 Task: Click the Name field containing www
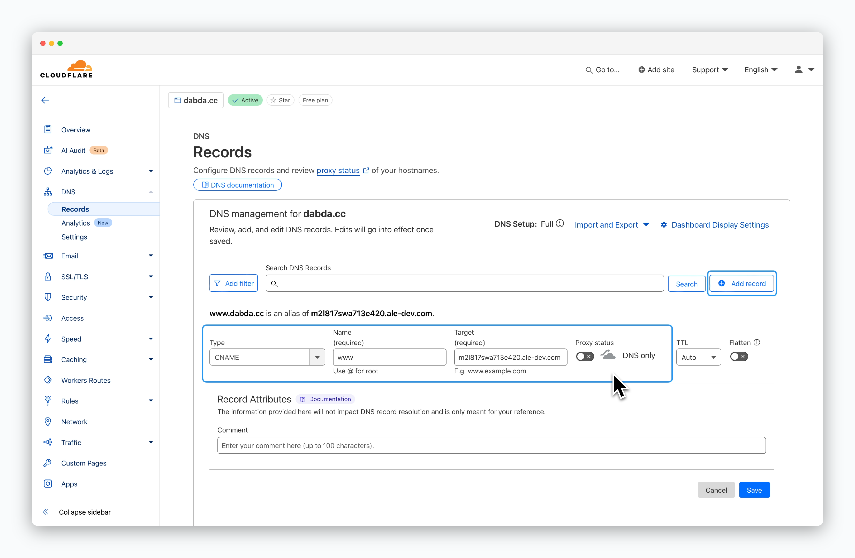(x=389, y=357)
